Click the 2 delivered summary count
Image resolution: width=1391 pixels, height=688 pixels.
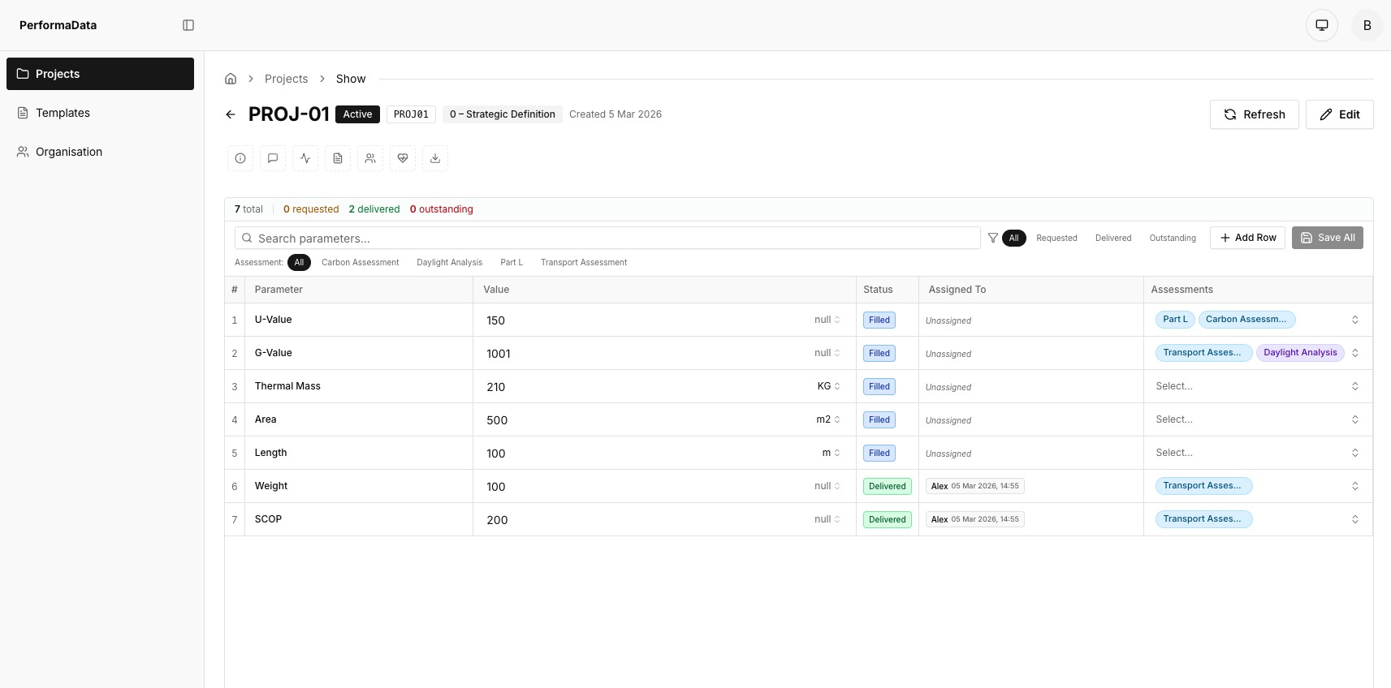click(x=374, y=209)
